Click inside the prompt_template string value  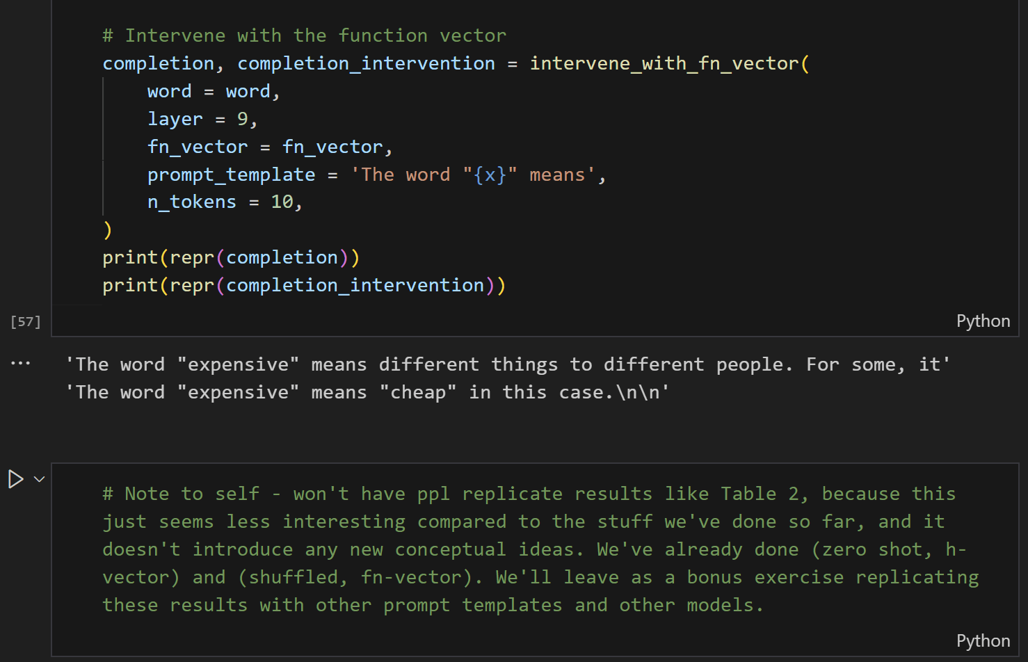[473, 175]
